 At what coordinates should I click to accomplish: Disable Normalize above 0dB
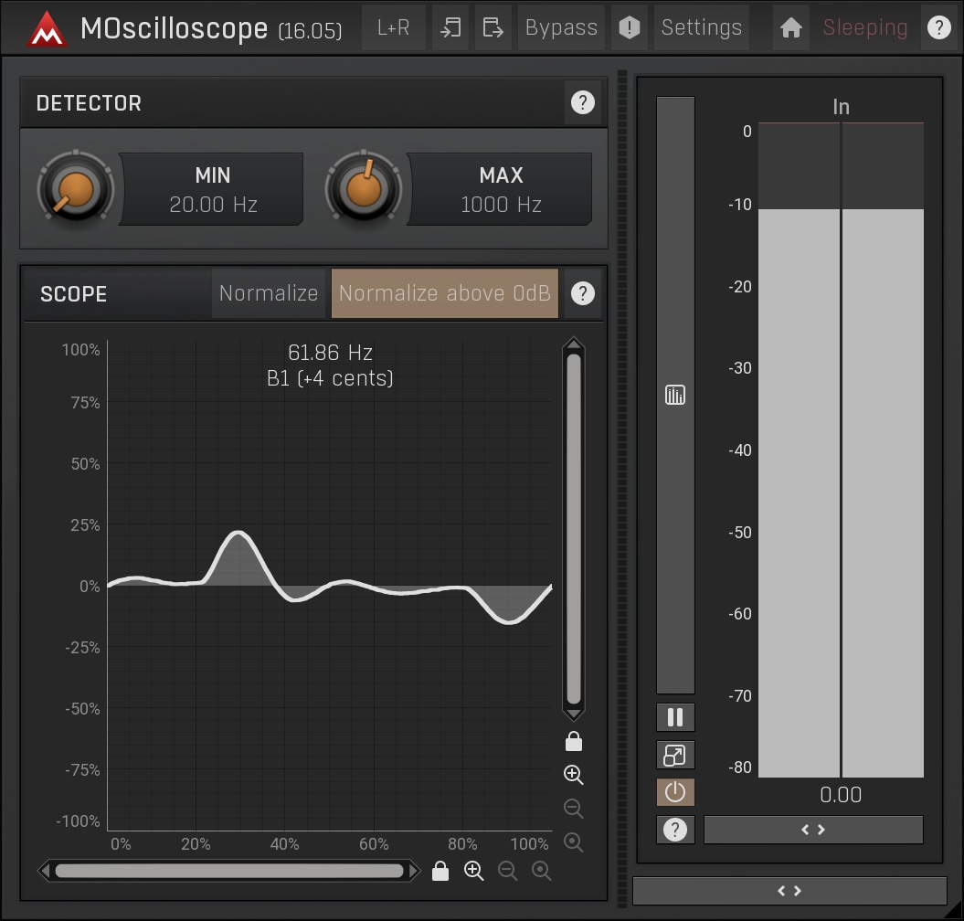point(444,293)
